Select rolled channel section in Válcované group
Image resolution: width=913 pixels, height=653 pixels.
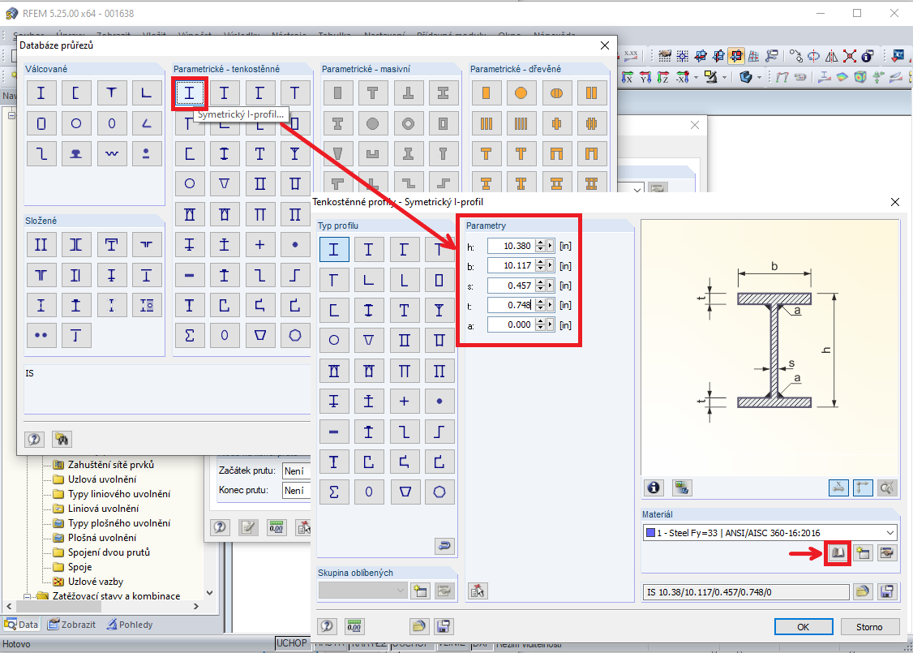(76, 93)
